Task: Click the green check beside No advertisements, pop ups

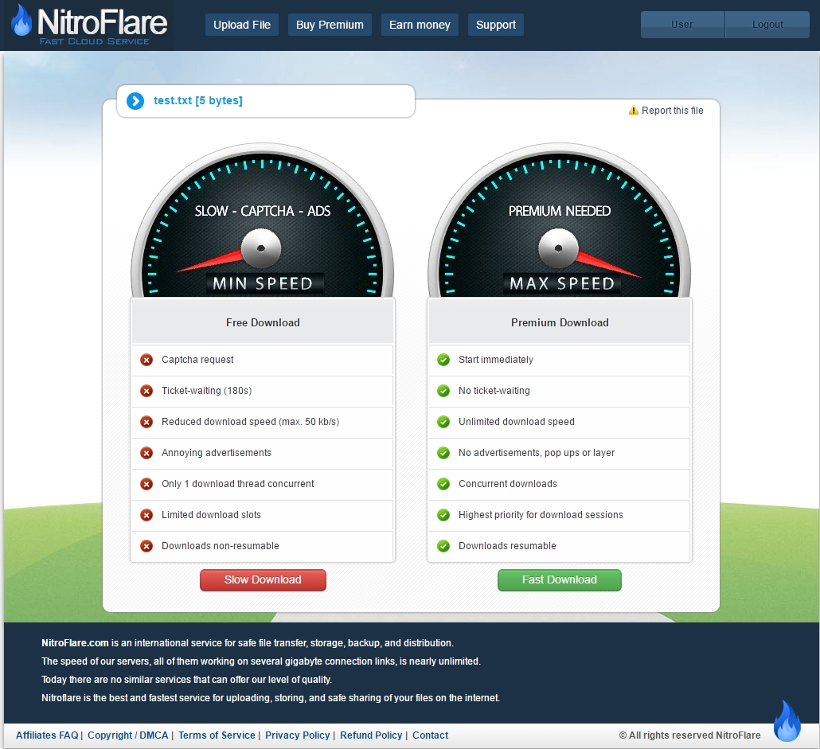Action: coord(443,453)
